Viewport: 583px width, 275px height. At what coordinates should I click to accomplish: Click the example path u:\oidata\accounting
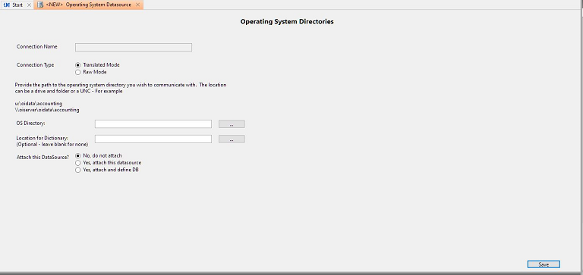[x=39, y=104]
